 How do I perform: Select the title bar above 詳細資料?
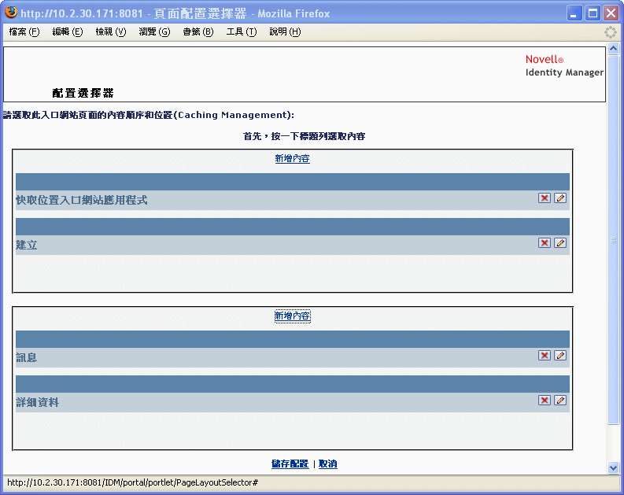click(x=293, y=384)
